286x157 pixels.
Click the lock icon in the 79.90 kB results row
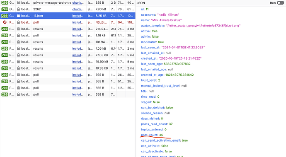[x=18, y=62]
